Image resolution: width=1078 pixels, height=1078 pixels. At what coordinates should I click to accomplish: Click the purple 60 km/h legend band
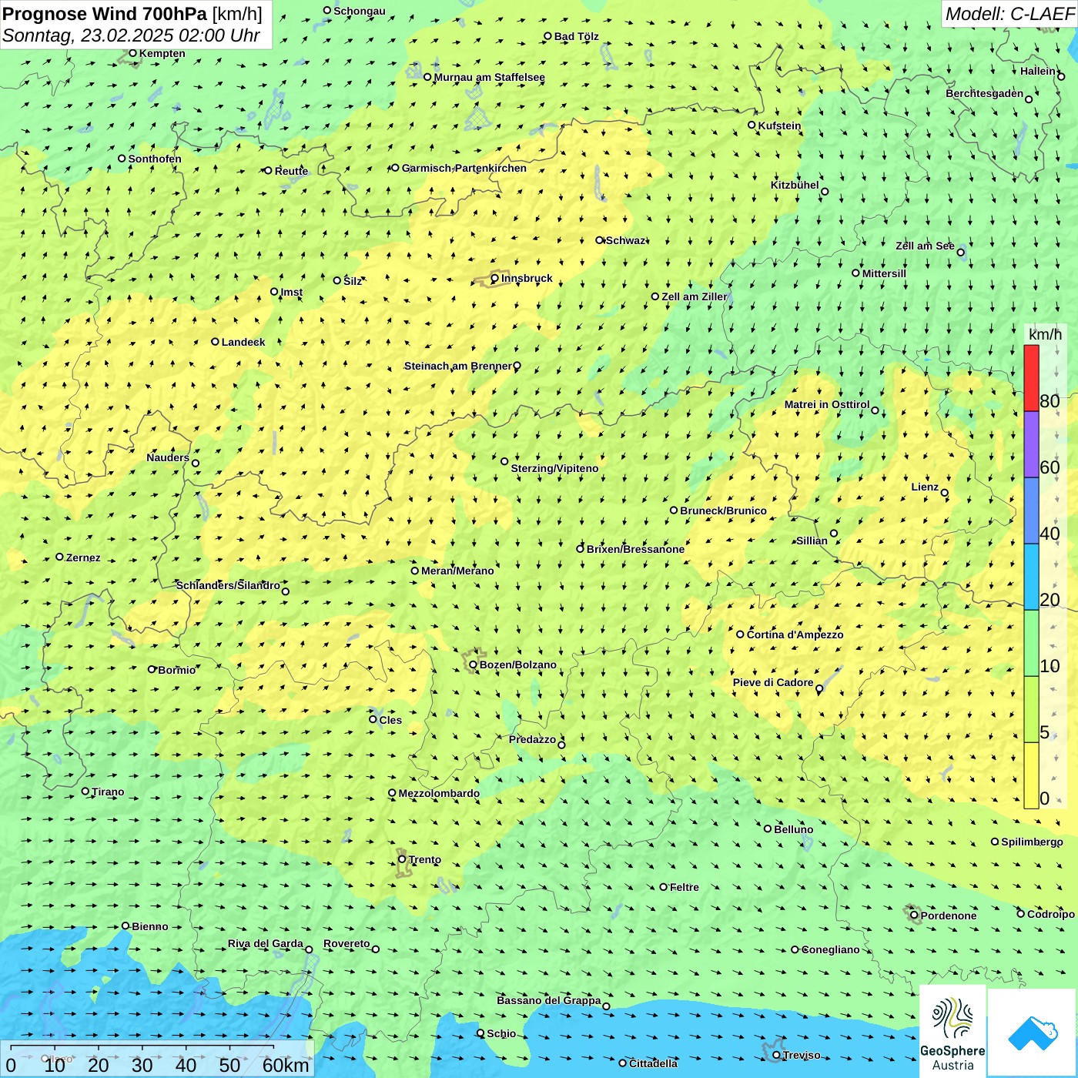[1031, 444]
